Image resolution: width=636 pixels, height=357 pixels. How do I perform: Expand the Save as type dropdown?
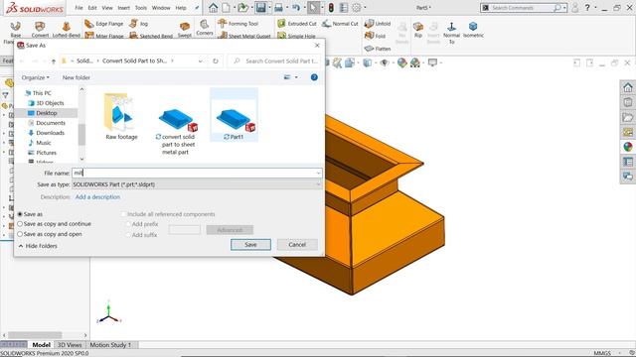[318, 184]
